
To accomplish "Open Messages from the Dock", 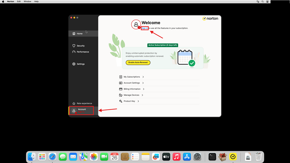I will (x=63, y=157).
